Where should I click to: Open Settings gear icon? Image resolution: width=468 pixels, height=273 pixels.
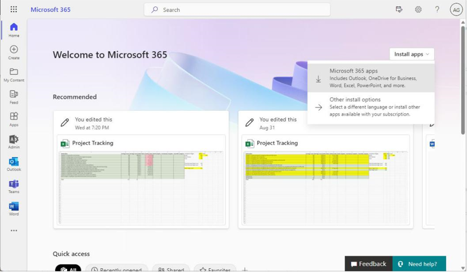click(x=418, y=10)
